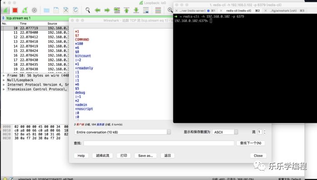
Task: Click the bitcount line in stream content
Action: pos(83,56)
